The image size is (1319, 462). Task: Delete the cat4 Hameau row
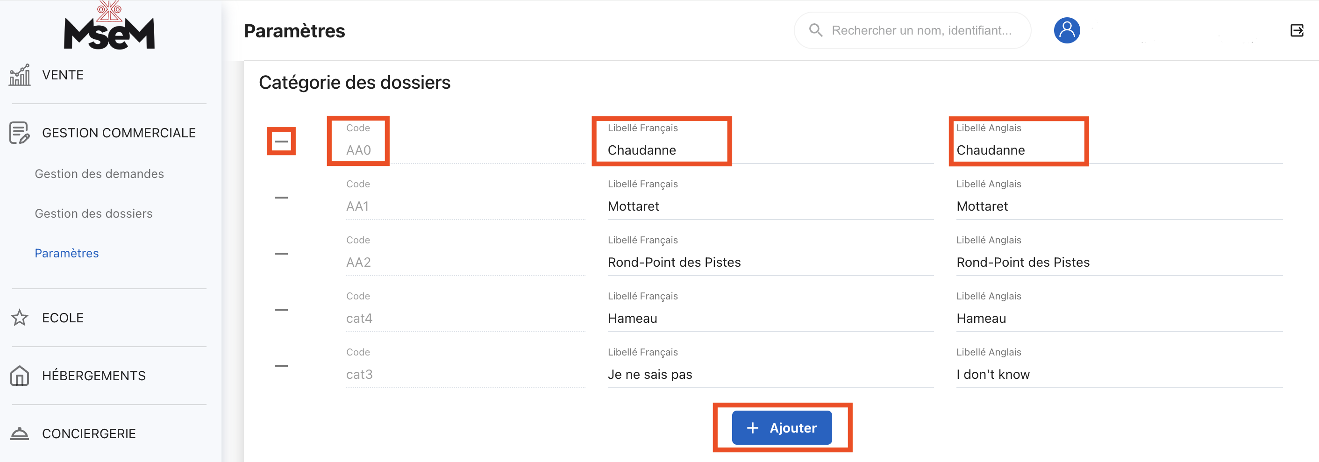point(281,310)
